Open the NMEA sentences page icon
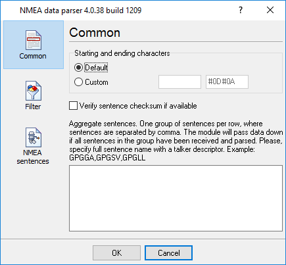The height and width of the screenshot is (265, 286). 34,137
